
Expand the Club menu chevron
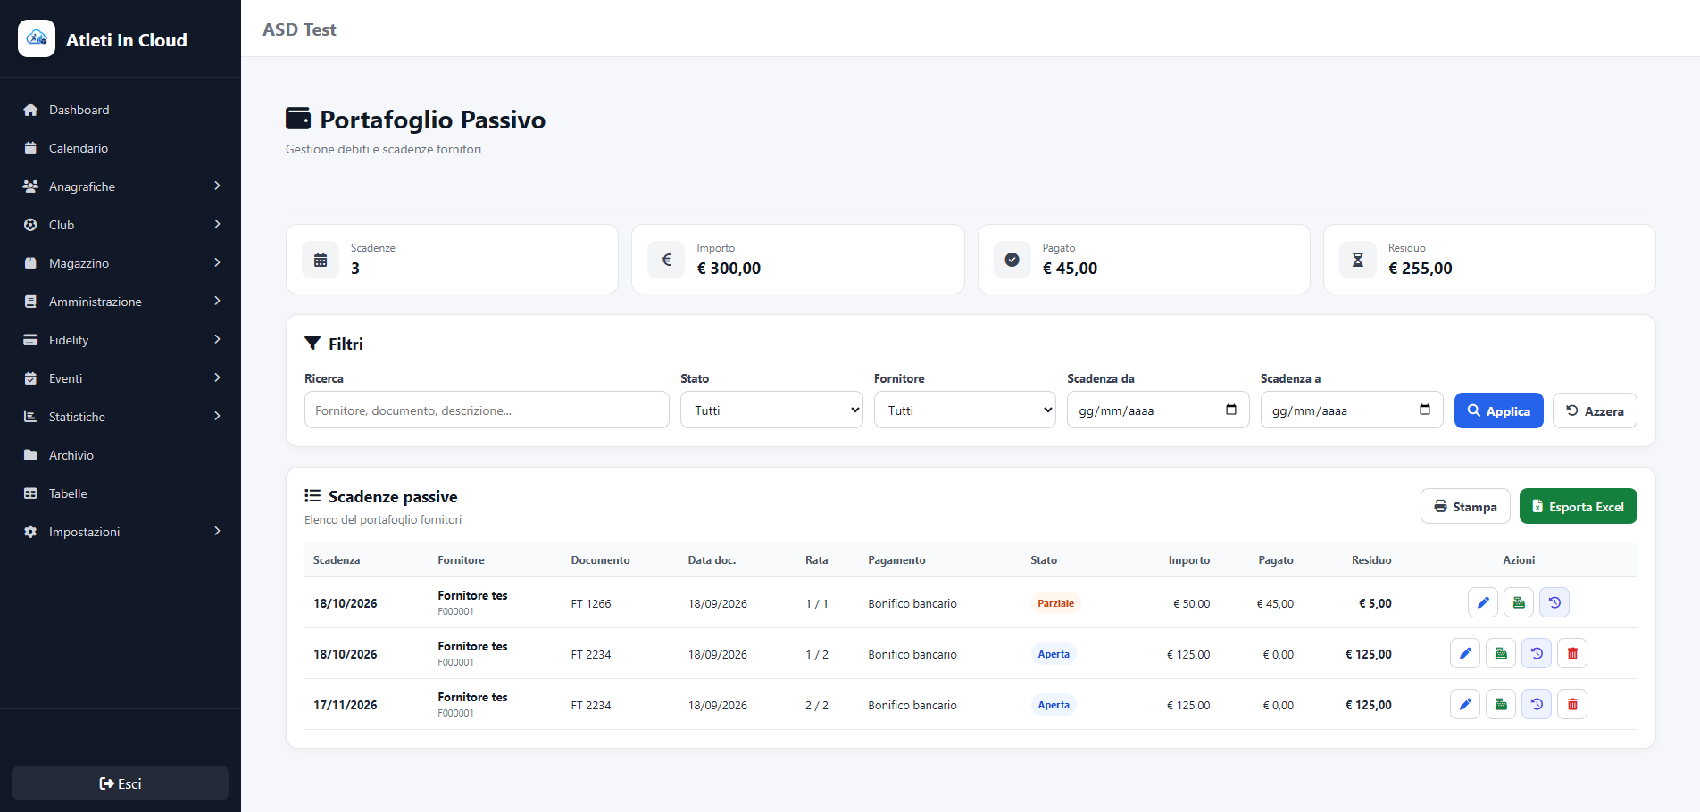point(217,224)
